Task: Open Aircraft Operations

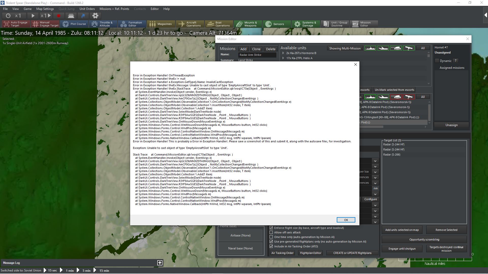Action: coord(190,24)
